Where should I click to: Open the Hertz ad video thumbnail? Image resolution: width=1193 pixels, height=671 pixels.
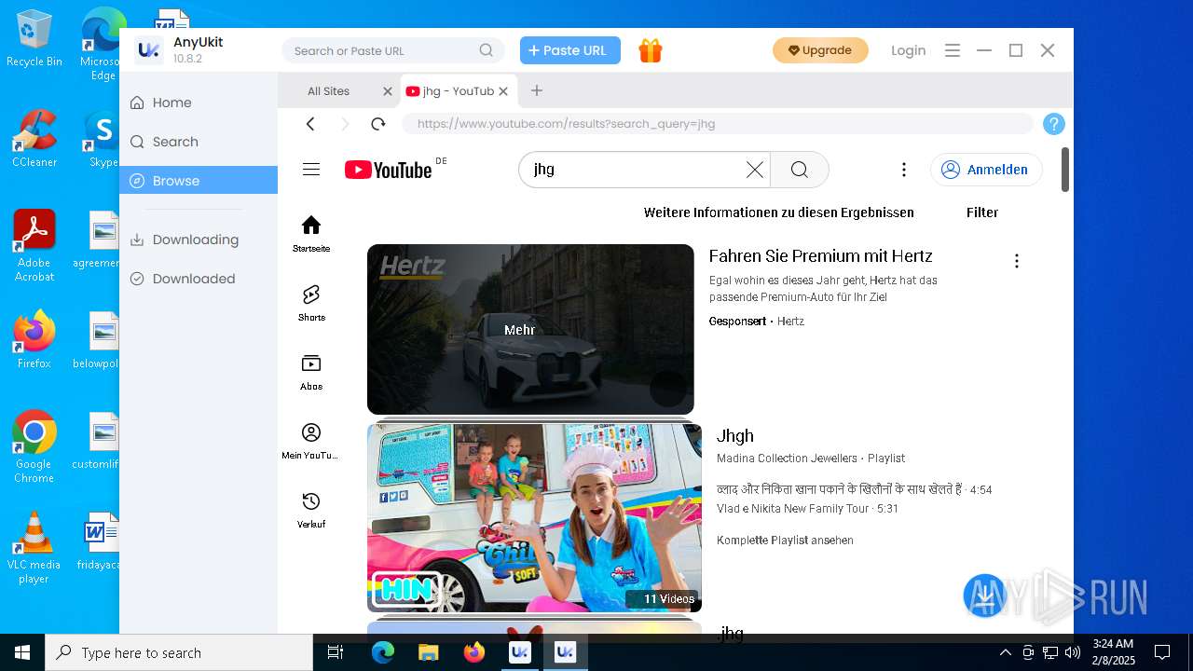530,329
